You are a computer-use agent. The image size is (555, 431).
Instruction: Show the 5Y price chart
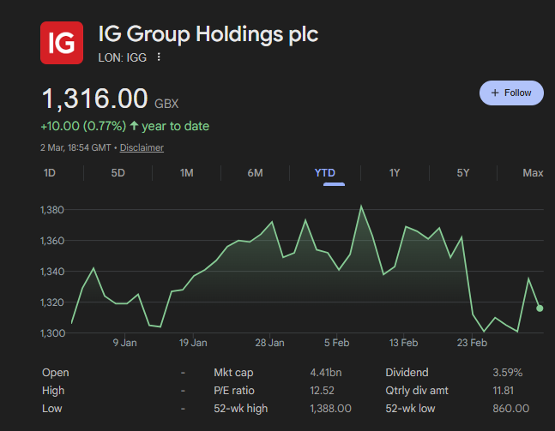463,173
